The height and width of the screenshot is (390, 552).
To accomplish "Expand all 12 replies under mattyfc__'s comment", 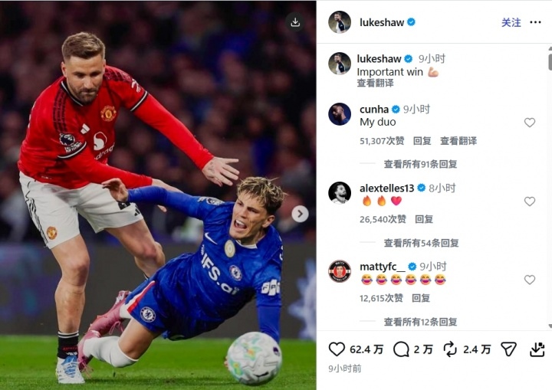I will coord(420,322).
